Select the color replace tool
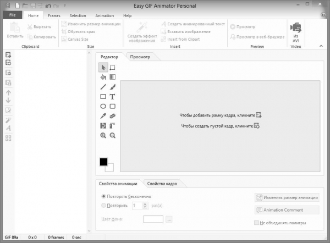The height and width of the screenshot is (243, 330). [103, 125]
